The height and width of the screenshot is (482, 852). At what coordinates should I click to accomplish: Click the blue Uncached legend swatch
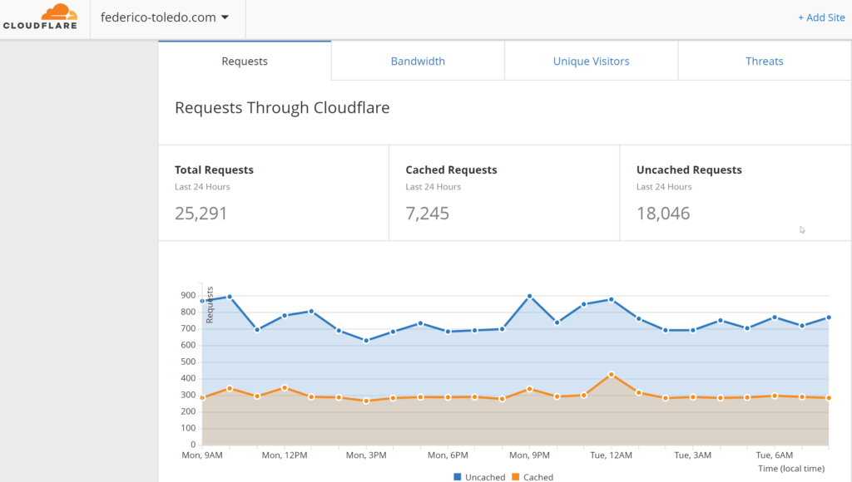(457, 477)
